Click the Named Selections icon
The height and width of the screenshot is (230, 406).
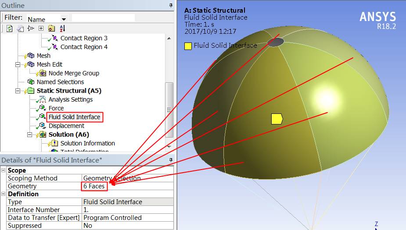(x=31, y=82)
